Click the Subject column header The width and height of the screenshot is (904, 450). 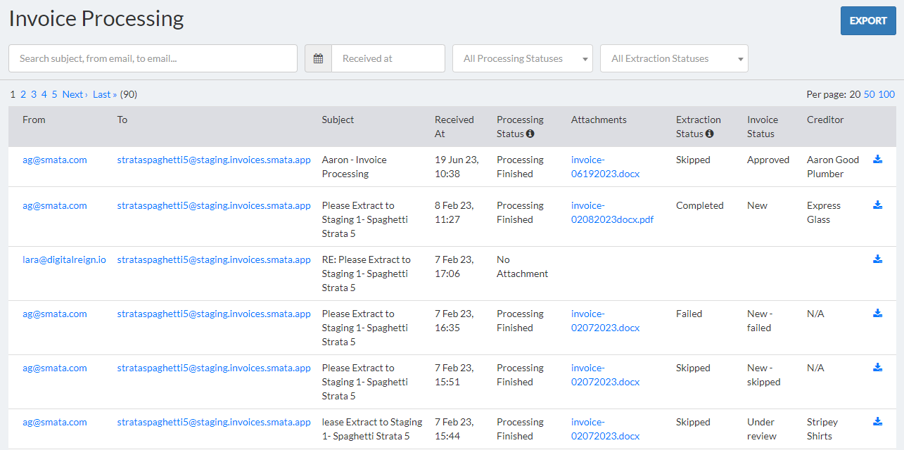point(338,120)
